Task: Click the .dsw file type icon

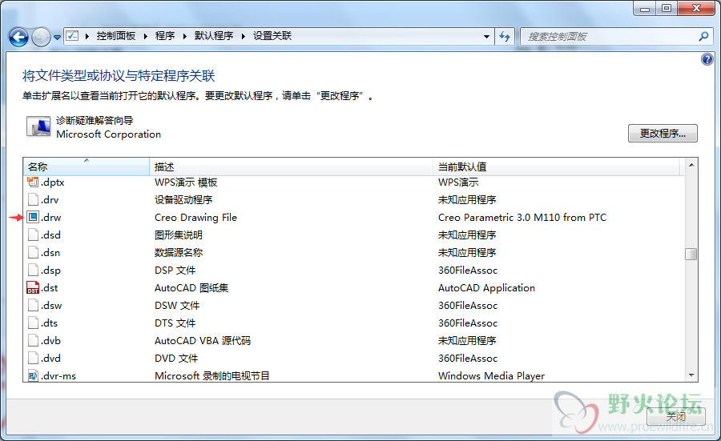Action: (x=33, y=305)
